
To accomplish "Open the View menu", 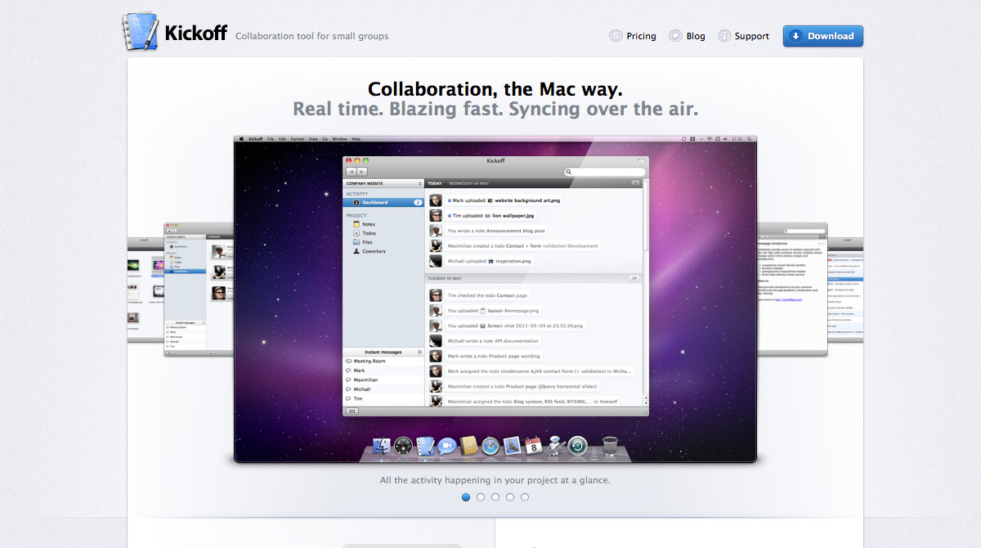I will [313, 139].
